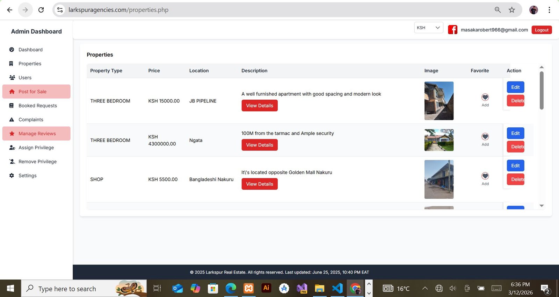This screenshot has width=559, height=297.
Task: Click the taskbar search box
Action: 84,289
